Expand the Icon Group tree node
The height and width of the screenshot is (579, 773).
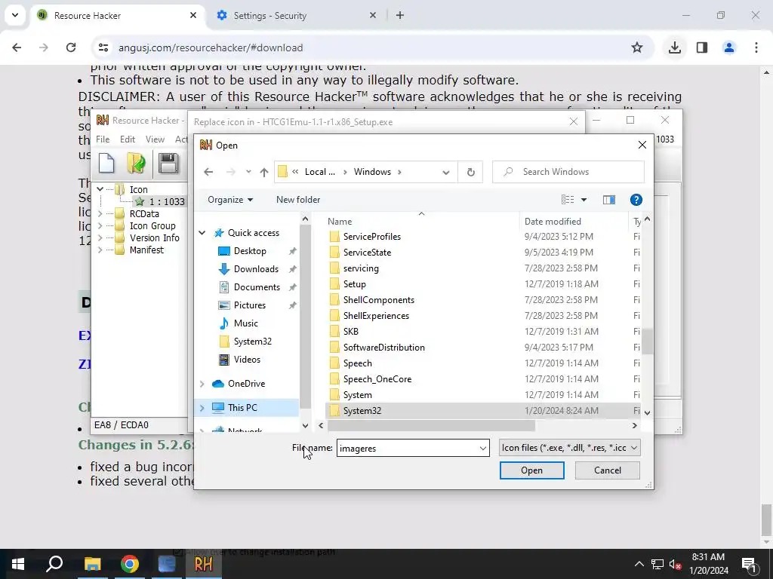[100, 226]
